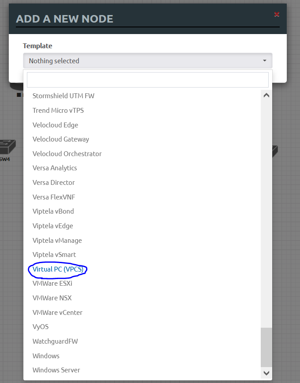Pick VMWare NSX from the list
This screenshot has width=300, height=383.
pos(52,298)
